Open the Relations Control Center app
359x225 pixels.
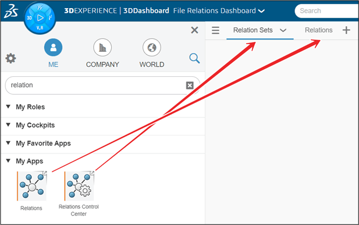coord(79,186)
